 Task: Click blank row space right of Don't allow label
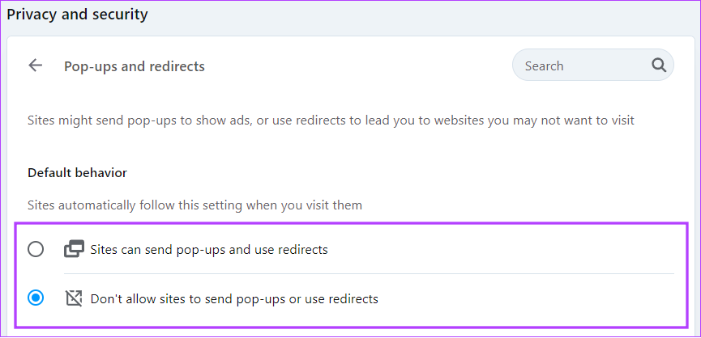point(526,298)
